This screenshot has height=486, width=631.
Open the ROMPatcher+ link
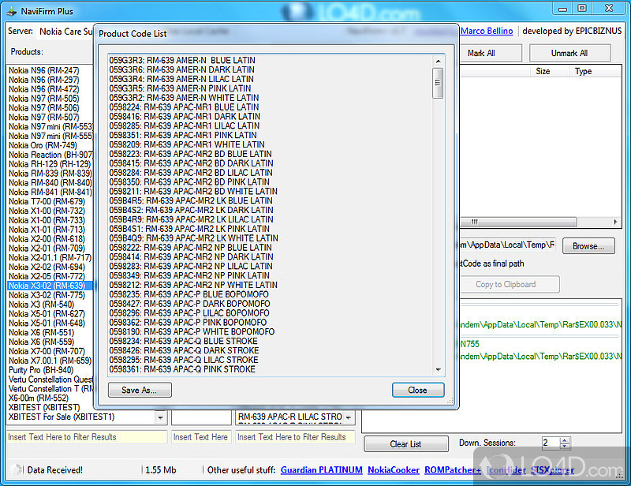point(453,470)
